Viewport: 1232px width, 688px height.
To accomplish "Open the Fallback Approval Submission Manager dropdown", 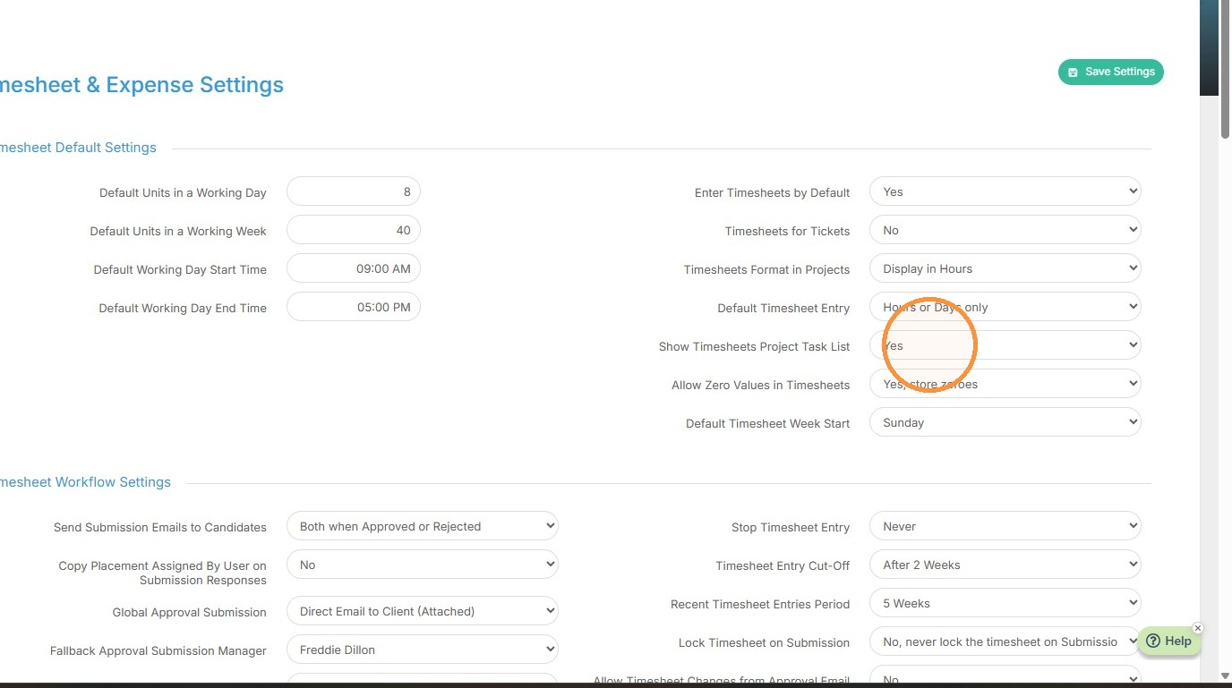I will [x=422, y=650].
